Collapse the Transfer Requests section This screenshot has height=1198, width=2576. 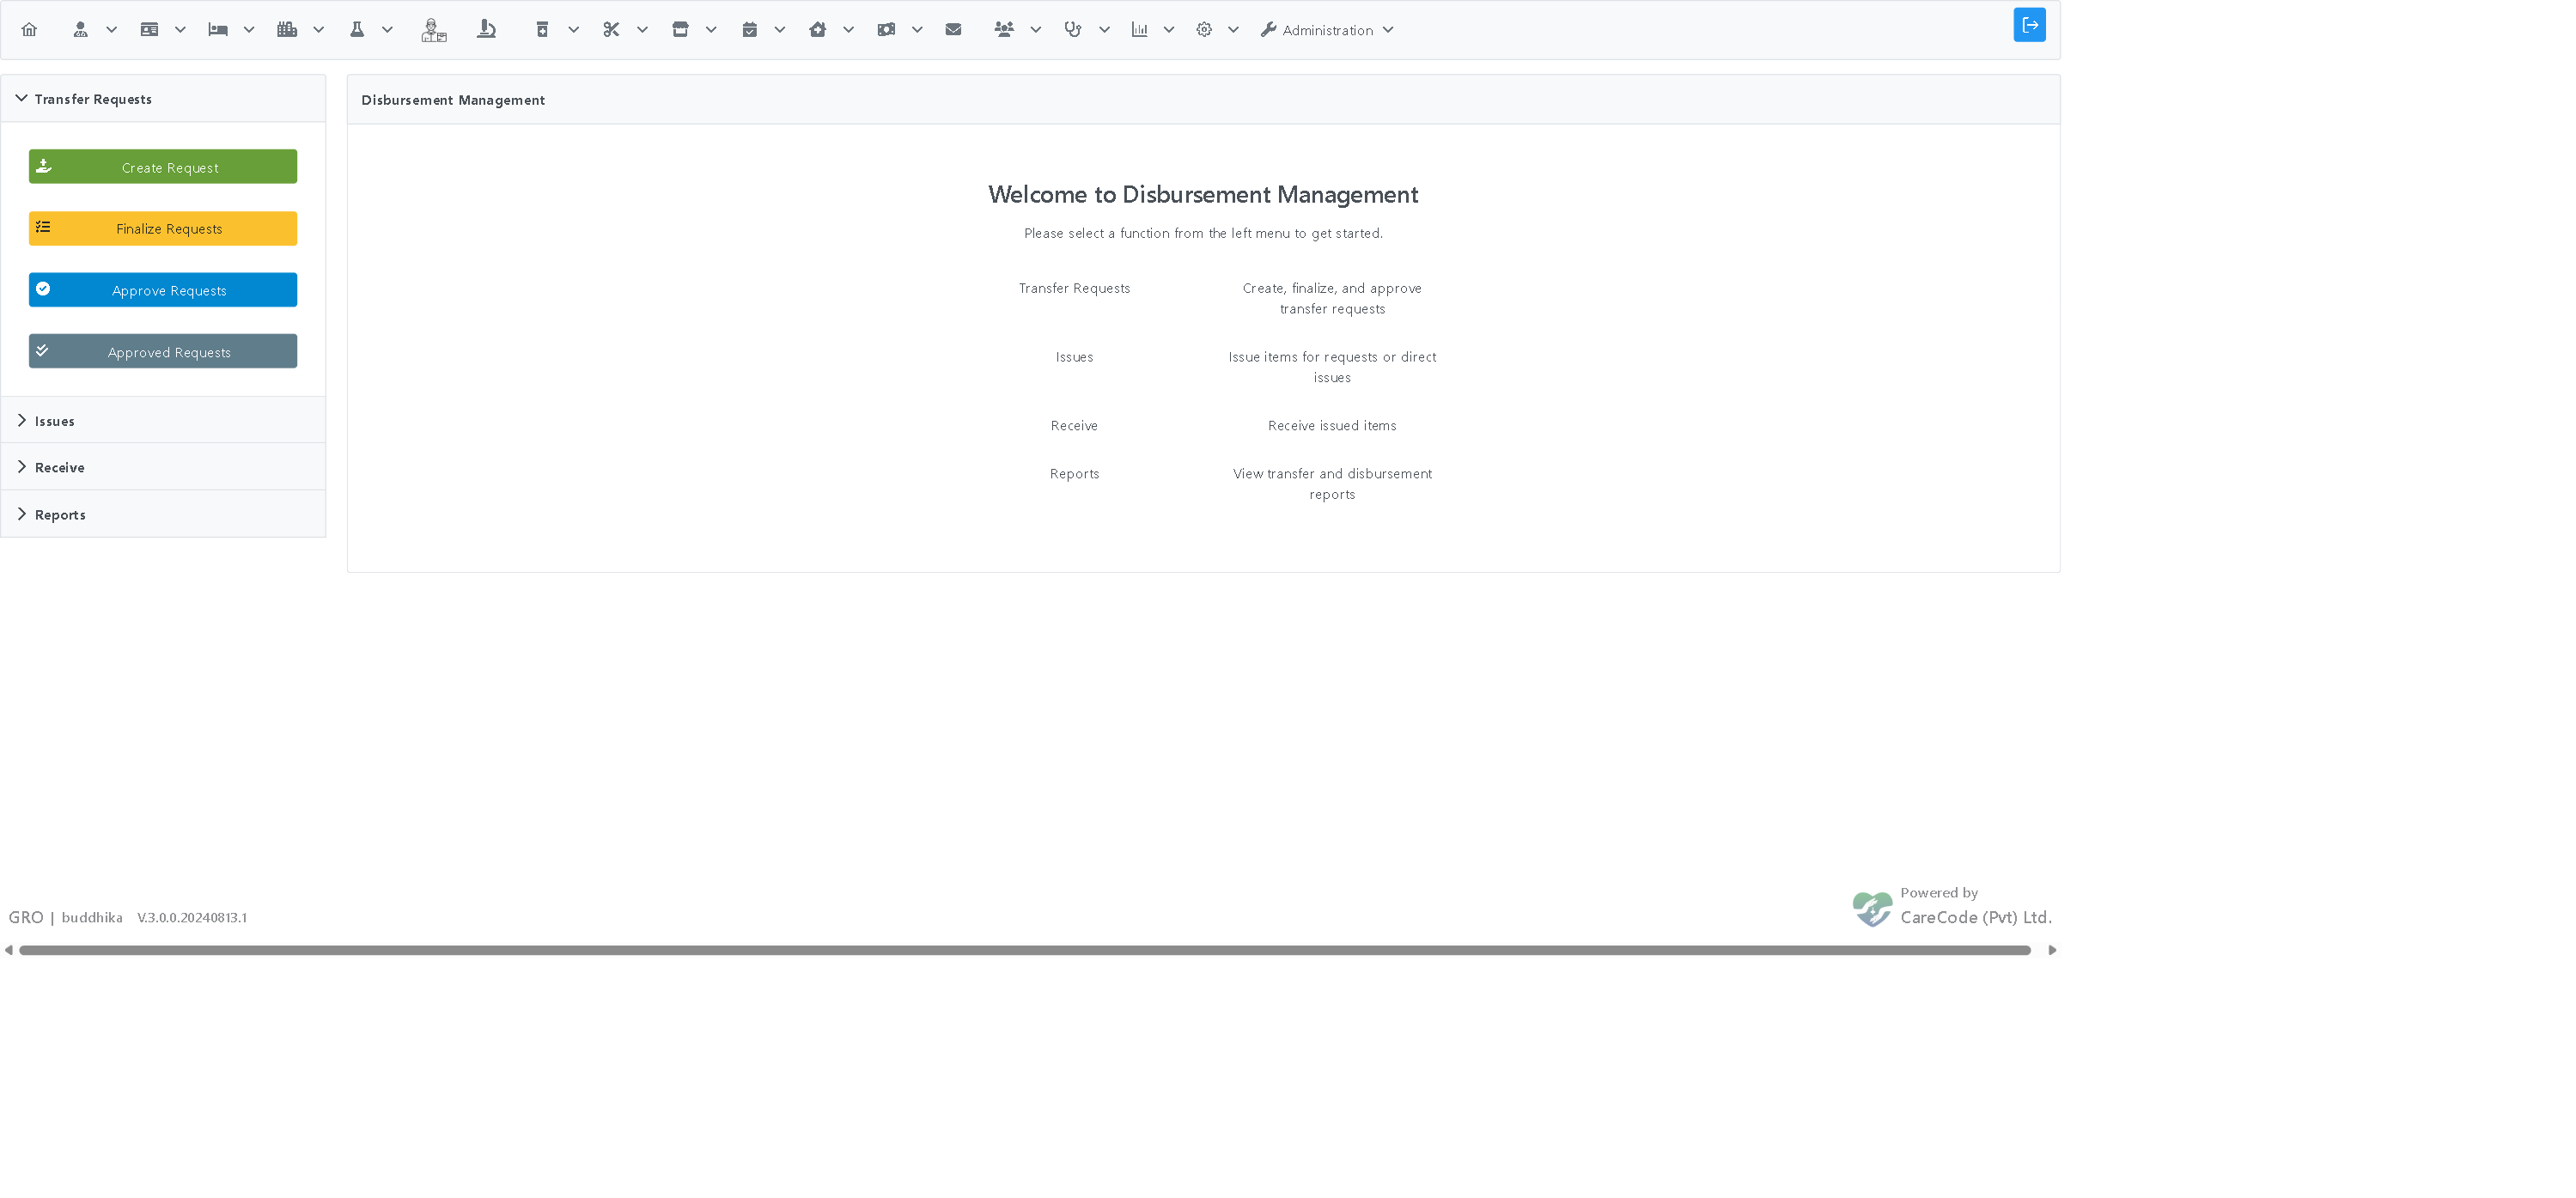pyautogui.click(x=163, y=99)
